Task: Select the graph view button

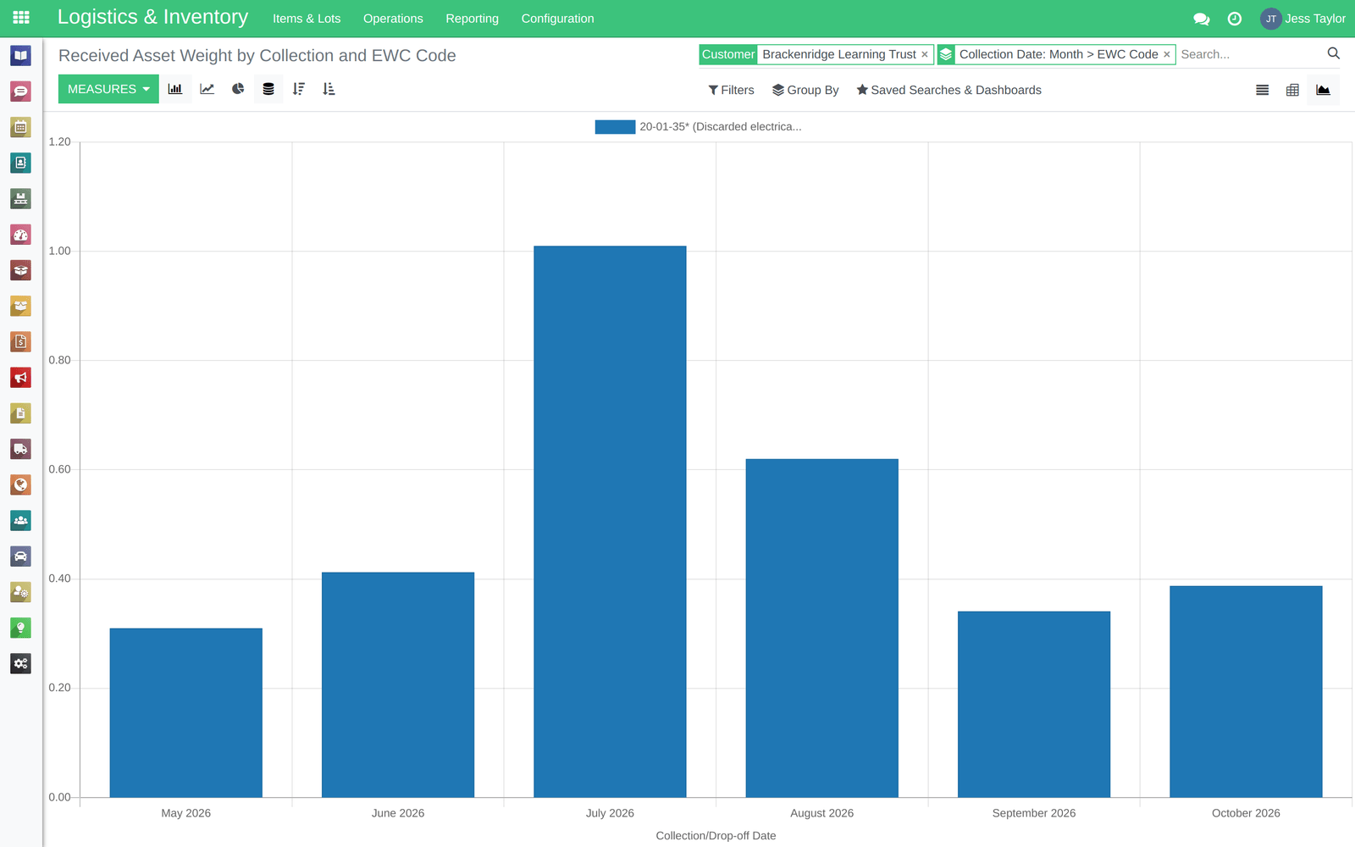Action: (x=1323, y=90)
